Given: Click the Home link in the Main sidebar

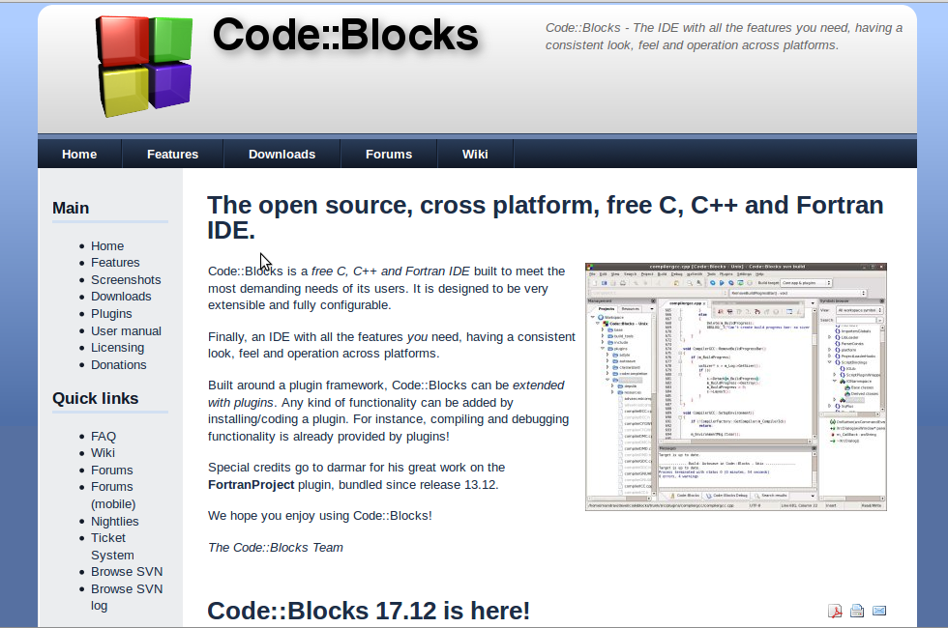Looking at the screenshot, I should [x=107, y=245].
